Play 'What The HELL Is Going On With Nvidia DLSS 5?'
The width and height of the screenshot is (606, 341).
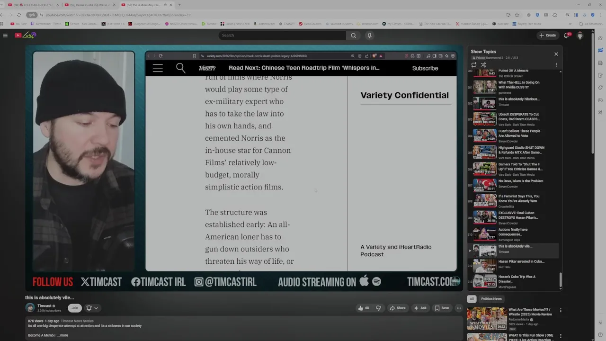coord(514,86)
